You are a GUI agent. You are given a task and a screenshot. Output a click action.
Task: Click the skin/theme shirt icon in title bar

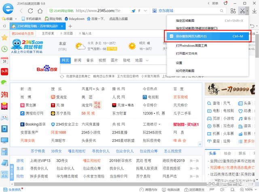225,3
